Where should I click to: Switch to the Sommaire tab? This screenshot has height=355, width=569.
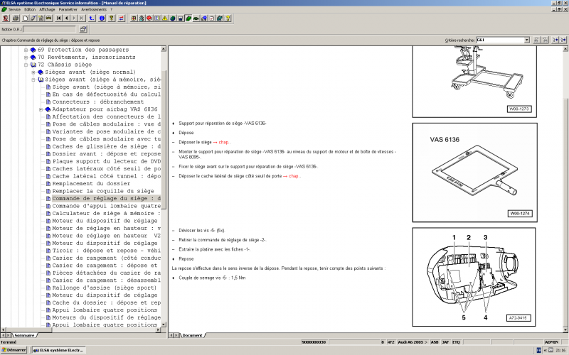pyautogui.click(x=25, y=334)
